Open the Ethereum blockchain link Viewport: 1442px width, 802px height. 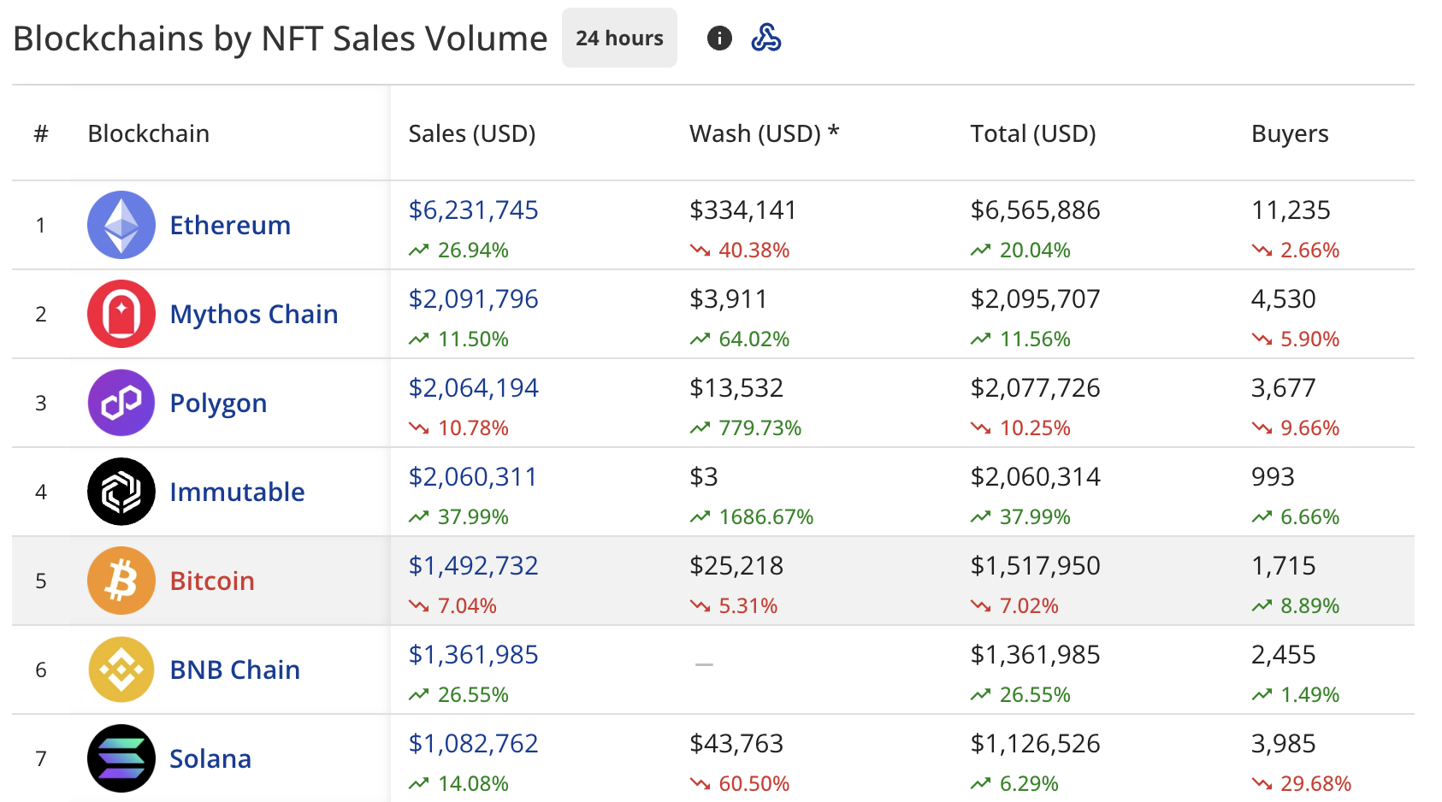pos(230,226)
